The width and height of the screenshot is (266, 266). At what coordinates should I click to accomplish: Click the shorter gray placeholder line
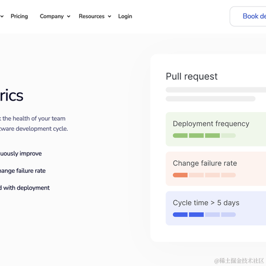210,99
